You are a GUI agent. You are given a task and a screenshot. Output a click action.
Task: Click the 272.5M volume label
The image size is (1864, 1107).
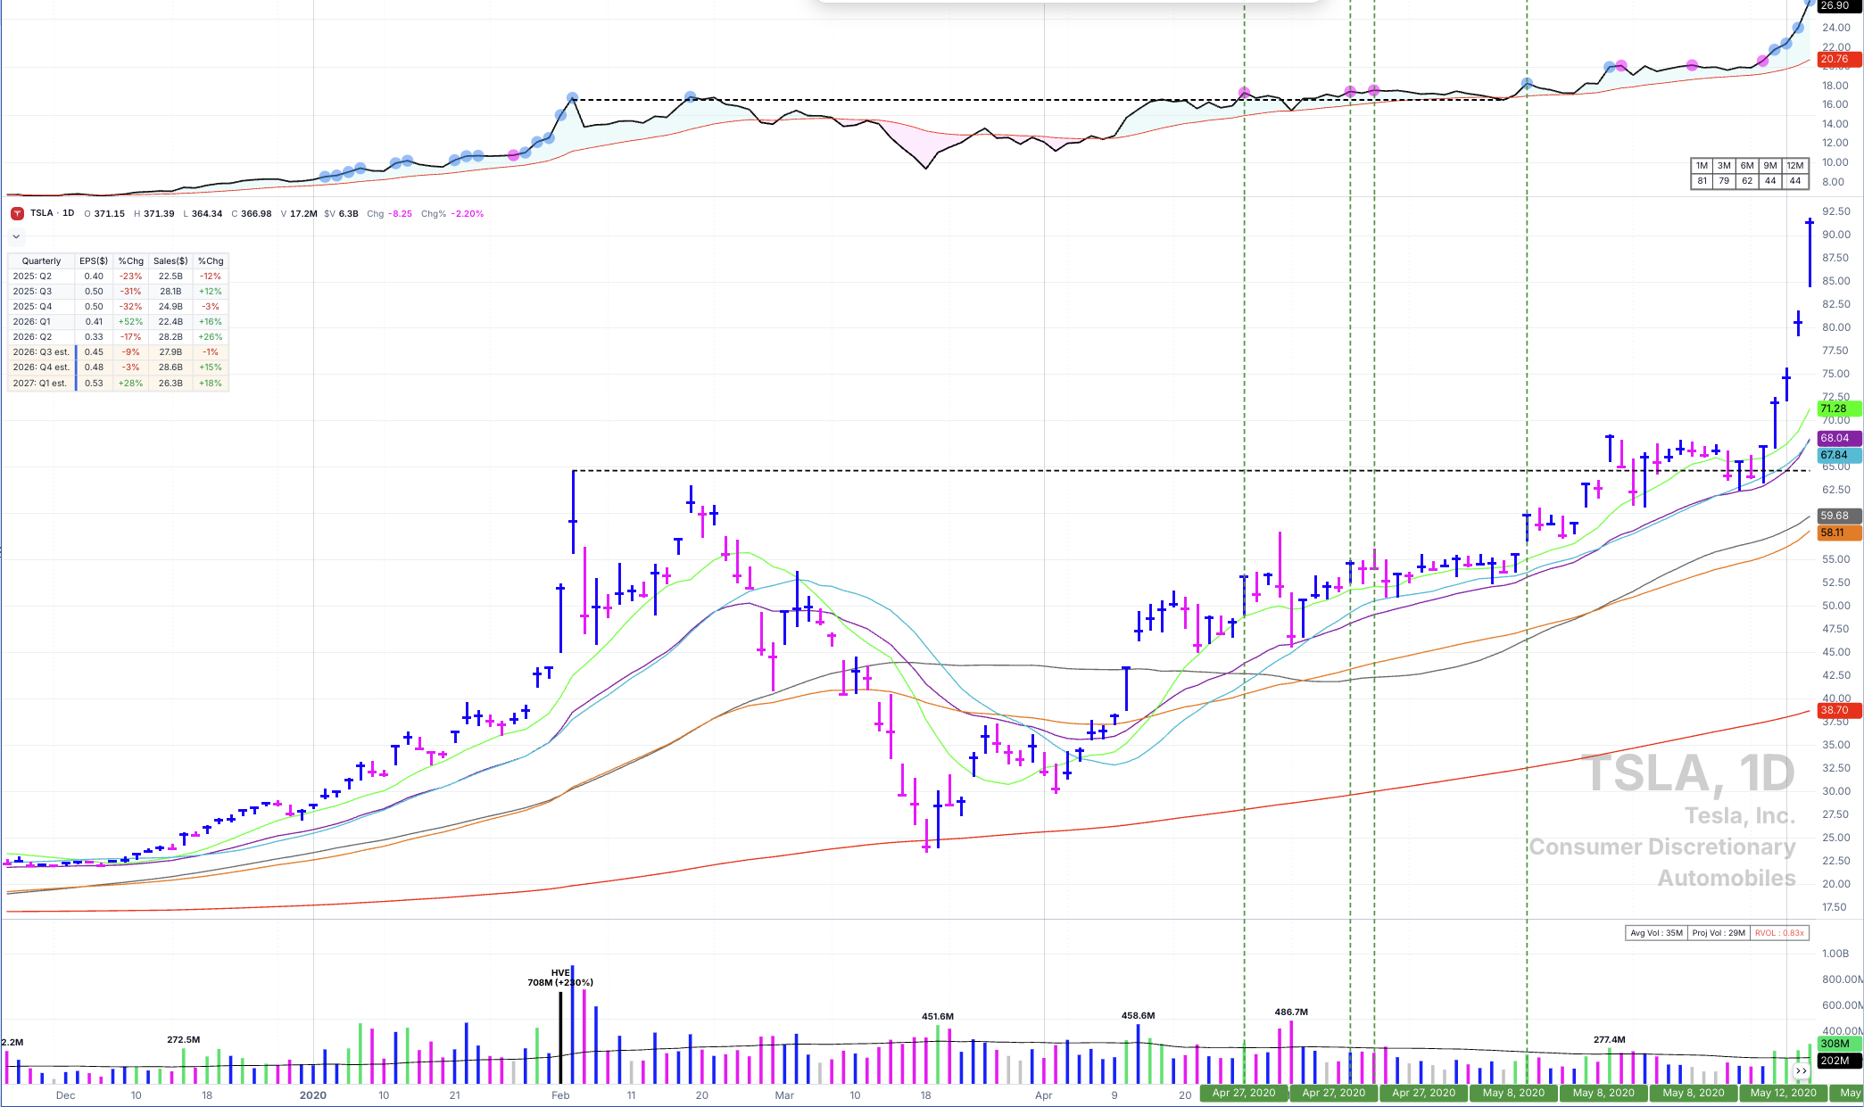[184, 1040]
